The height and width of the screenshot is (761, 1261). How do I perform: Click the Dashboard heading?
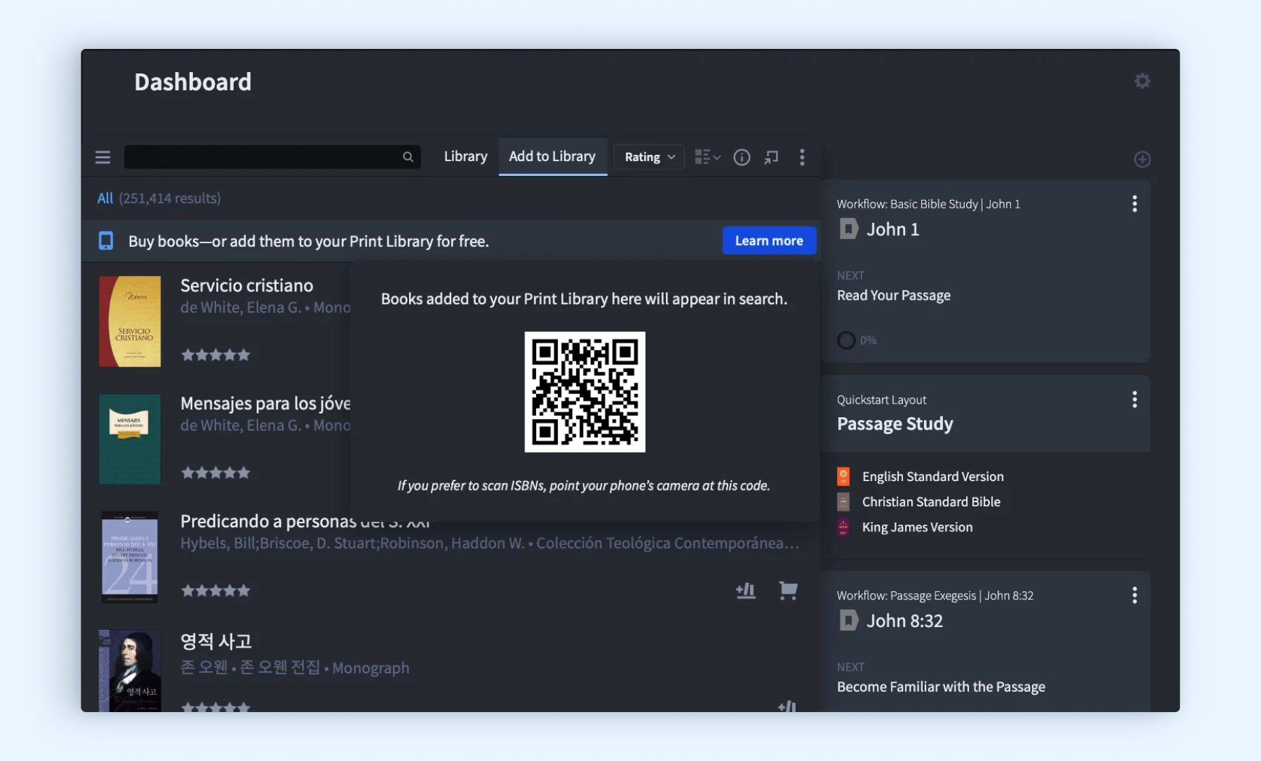click(192, 82)
